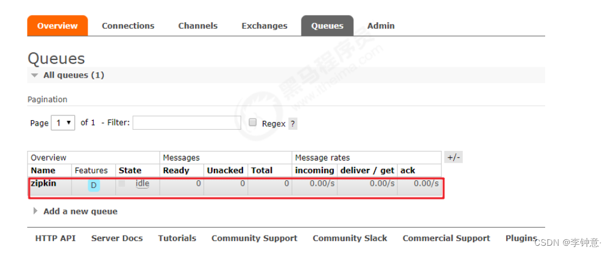Sort queues by State column
Viewport: 610px width, 253px height.
pyautogui.click(x=130, y=171)
